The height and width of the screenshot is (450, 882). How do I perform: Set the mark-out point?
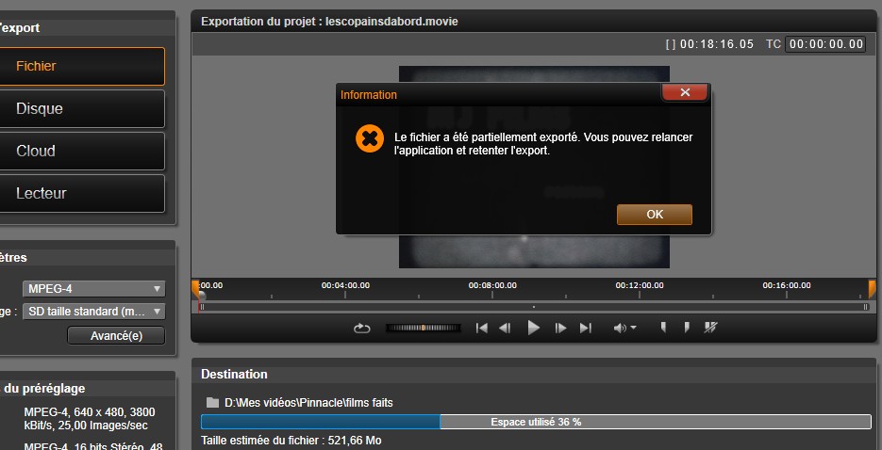pyautogui.click(x=687, y=327)
